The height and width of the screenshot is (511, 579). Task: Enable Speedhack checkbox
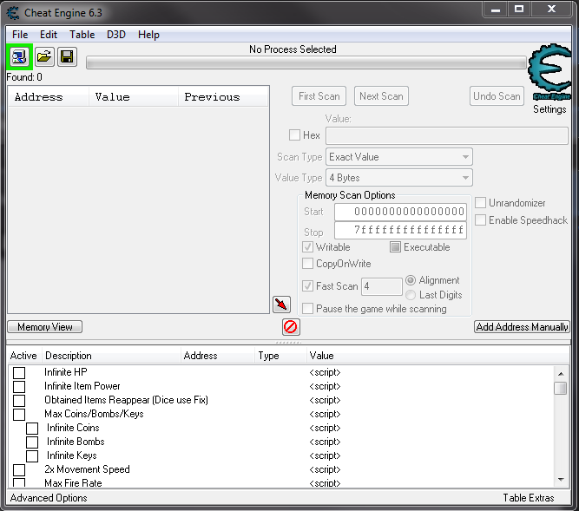480,219
